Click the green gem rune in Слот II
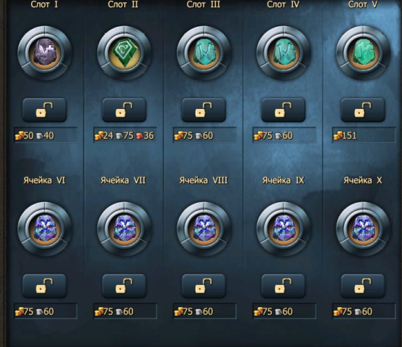 124,53
